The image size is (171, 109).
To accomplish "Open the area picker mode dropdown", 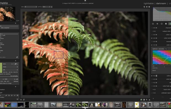I will [8, 64].
